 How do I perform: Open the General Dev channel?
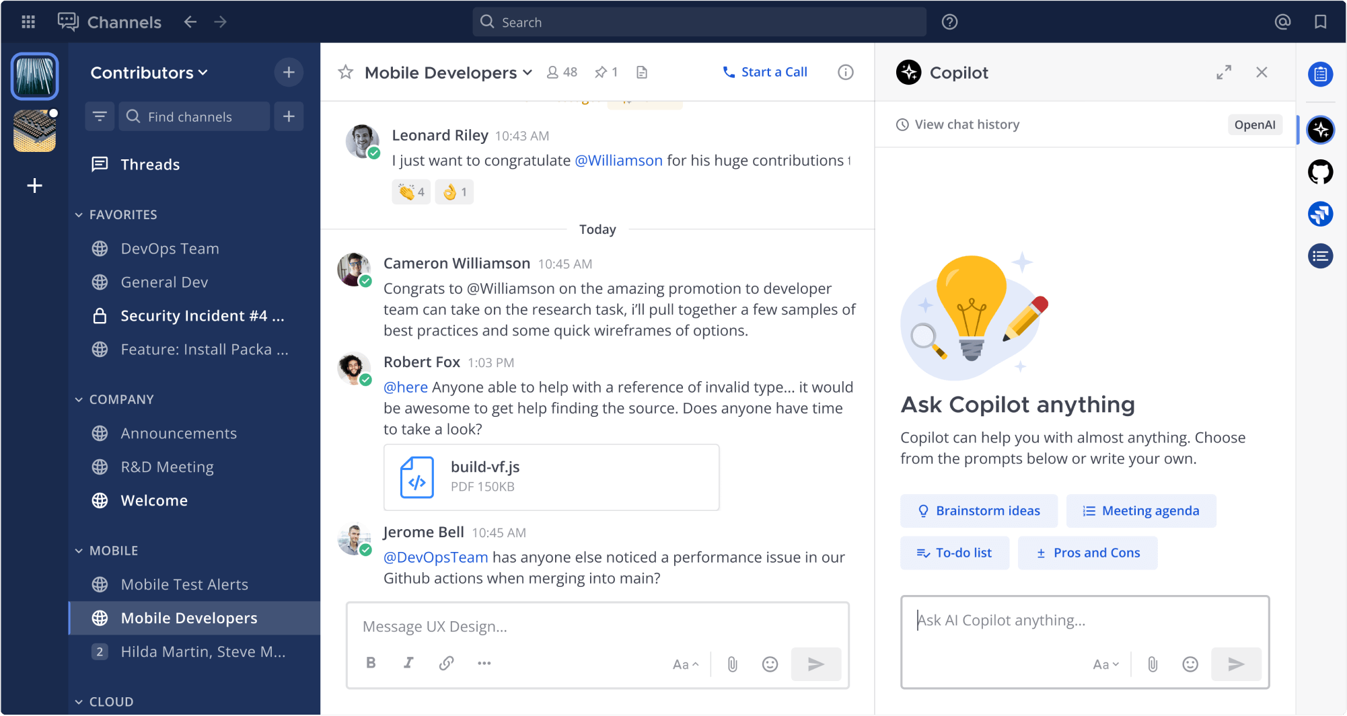[x=194, y=282]
